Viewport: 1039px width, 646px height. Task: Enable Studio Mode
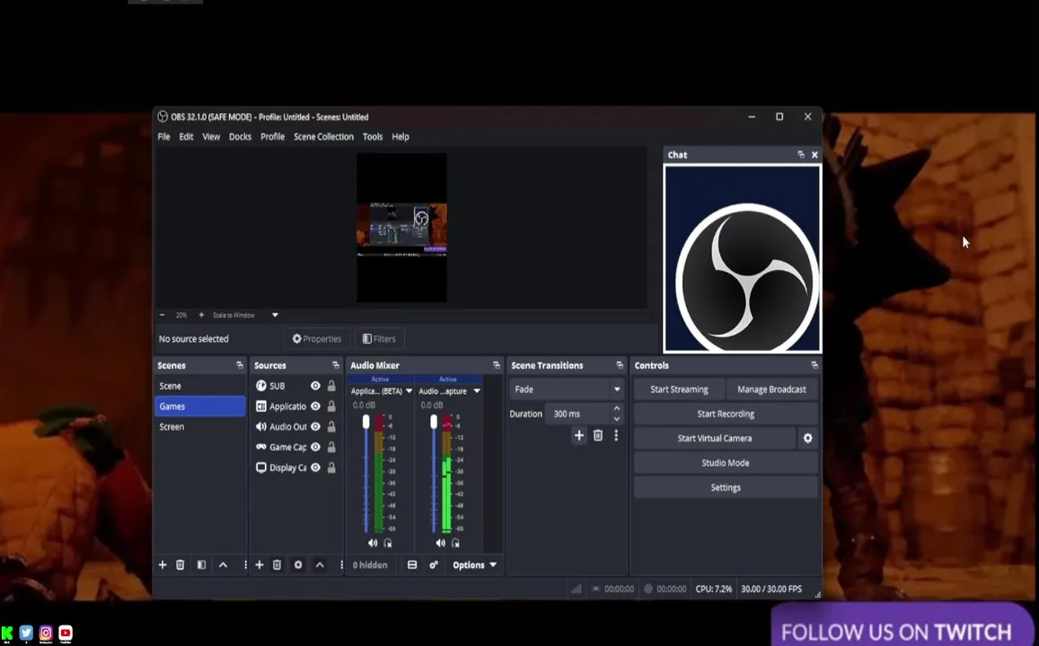click(x=726, y=463)
